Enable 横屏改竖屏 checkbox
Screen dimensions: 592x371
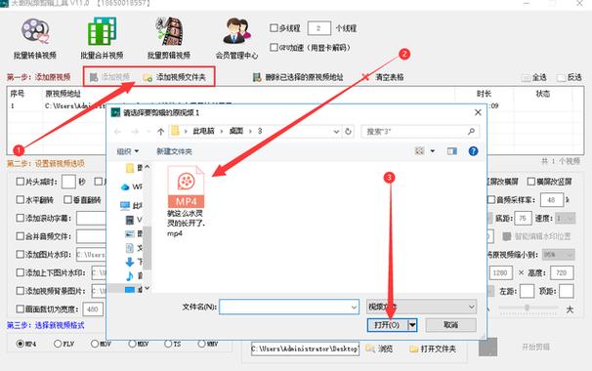pyautogui.click(x=530, y=182)
